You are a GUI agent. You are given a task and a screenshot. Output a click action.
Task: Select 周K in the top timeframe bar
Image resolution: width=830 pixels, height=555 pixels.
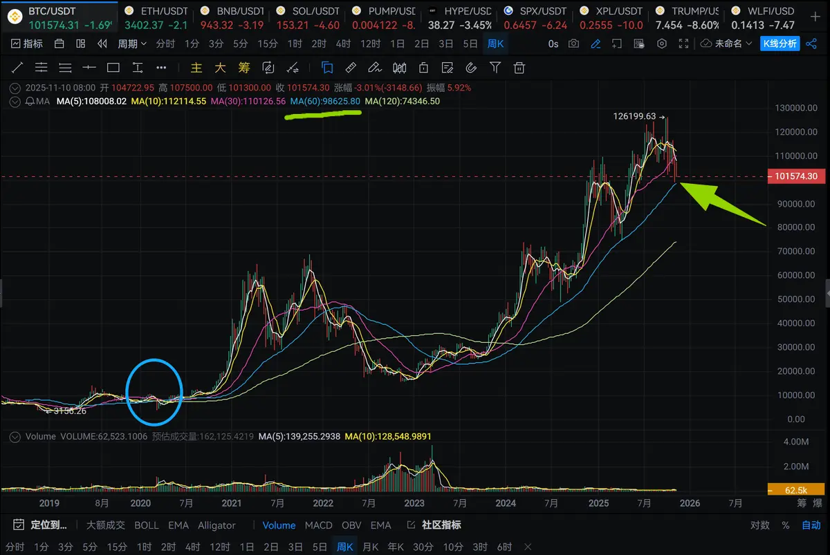tap(496, 44)
